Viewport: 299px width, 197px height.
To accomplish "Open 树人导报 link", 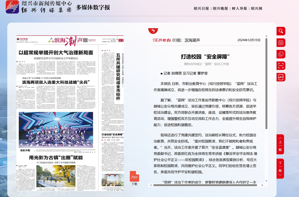I will 239,9.
